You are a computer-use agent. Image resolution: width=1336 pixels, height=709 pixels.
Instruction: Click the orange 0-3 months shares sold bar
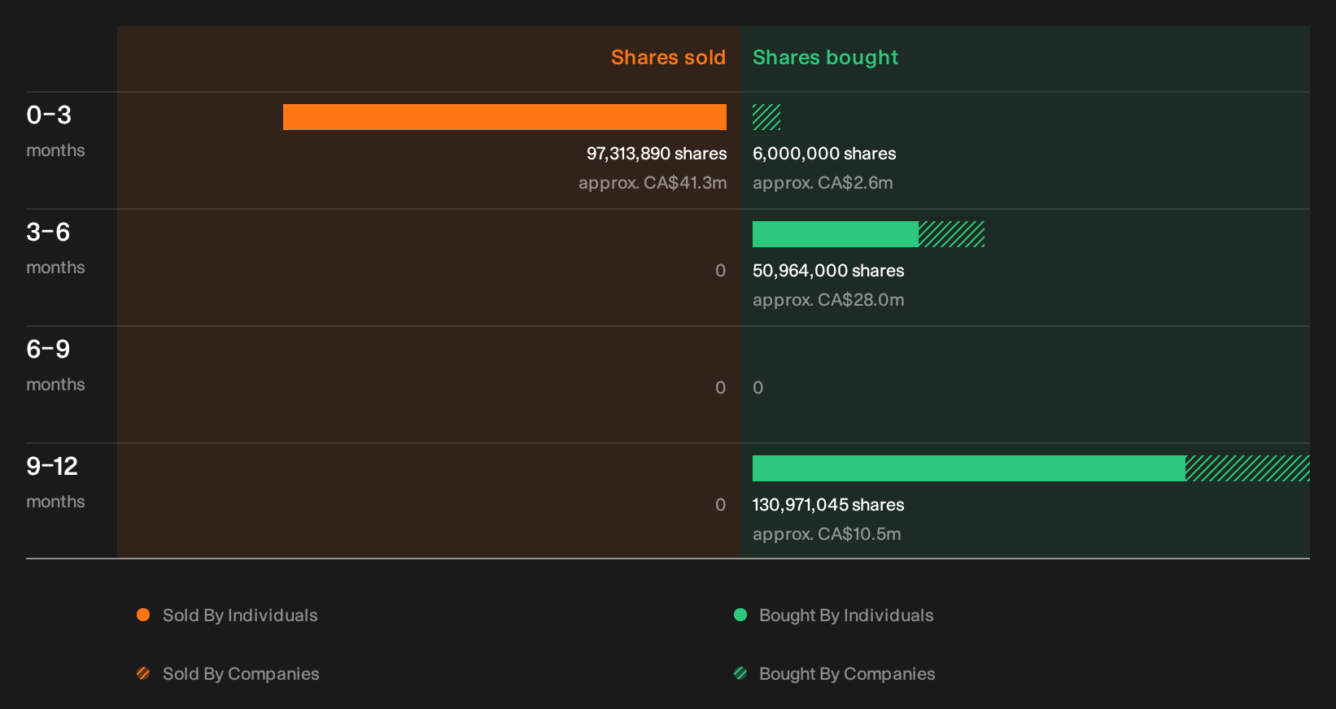(504, 117)
